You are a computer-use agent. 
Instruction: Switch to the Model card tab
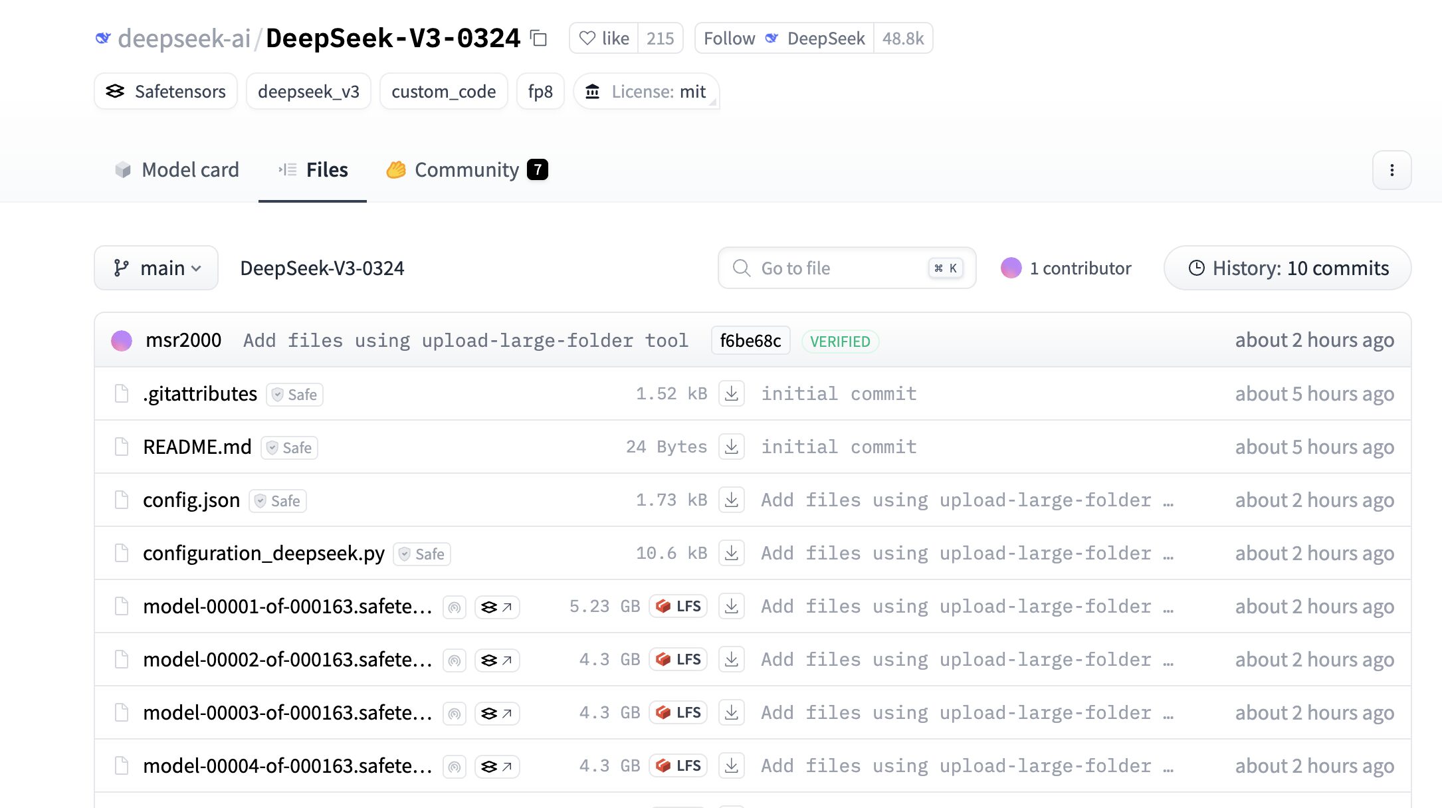[x=177, y=170]
